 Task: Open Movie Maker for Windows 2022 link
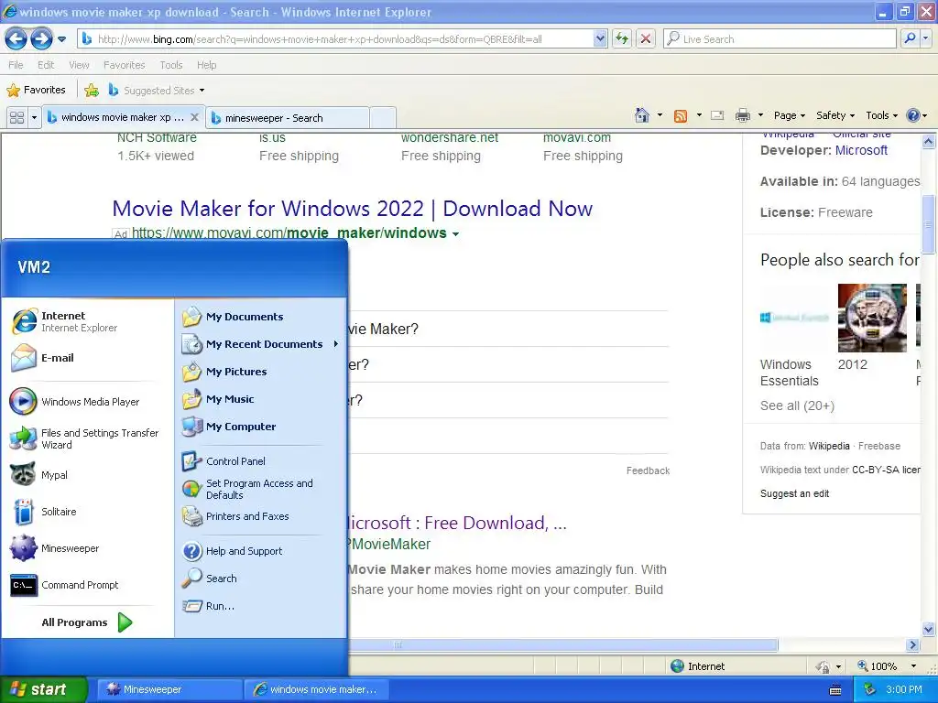tap(352, 209)
